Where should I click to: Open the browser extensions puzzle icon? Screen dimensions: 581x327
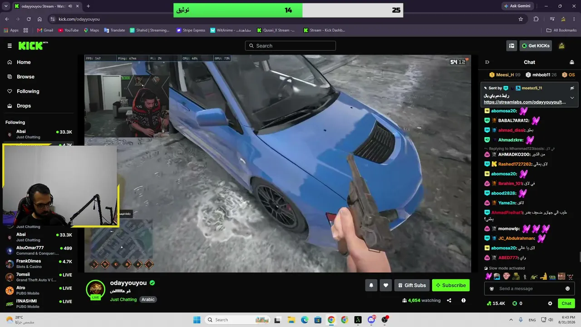(x=536, y=19)
